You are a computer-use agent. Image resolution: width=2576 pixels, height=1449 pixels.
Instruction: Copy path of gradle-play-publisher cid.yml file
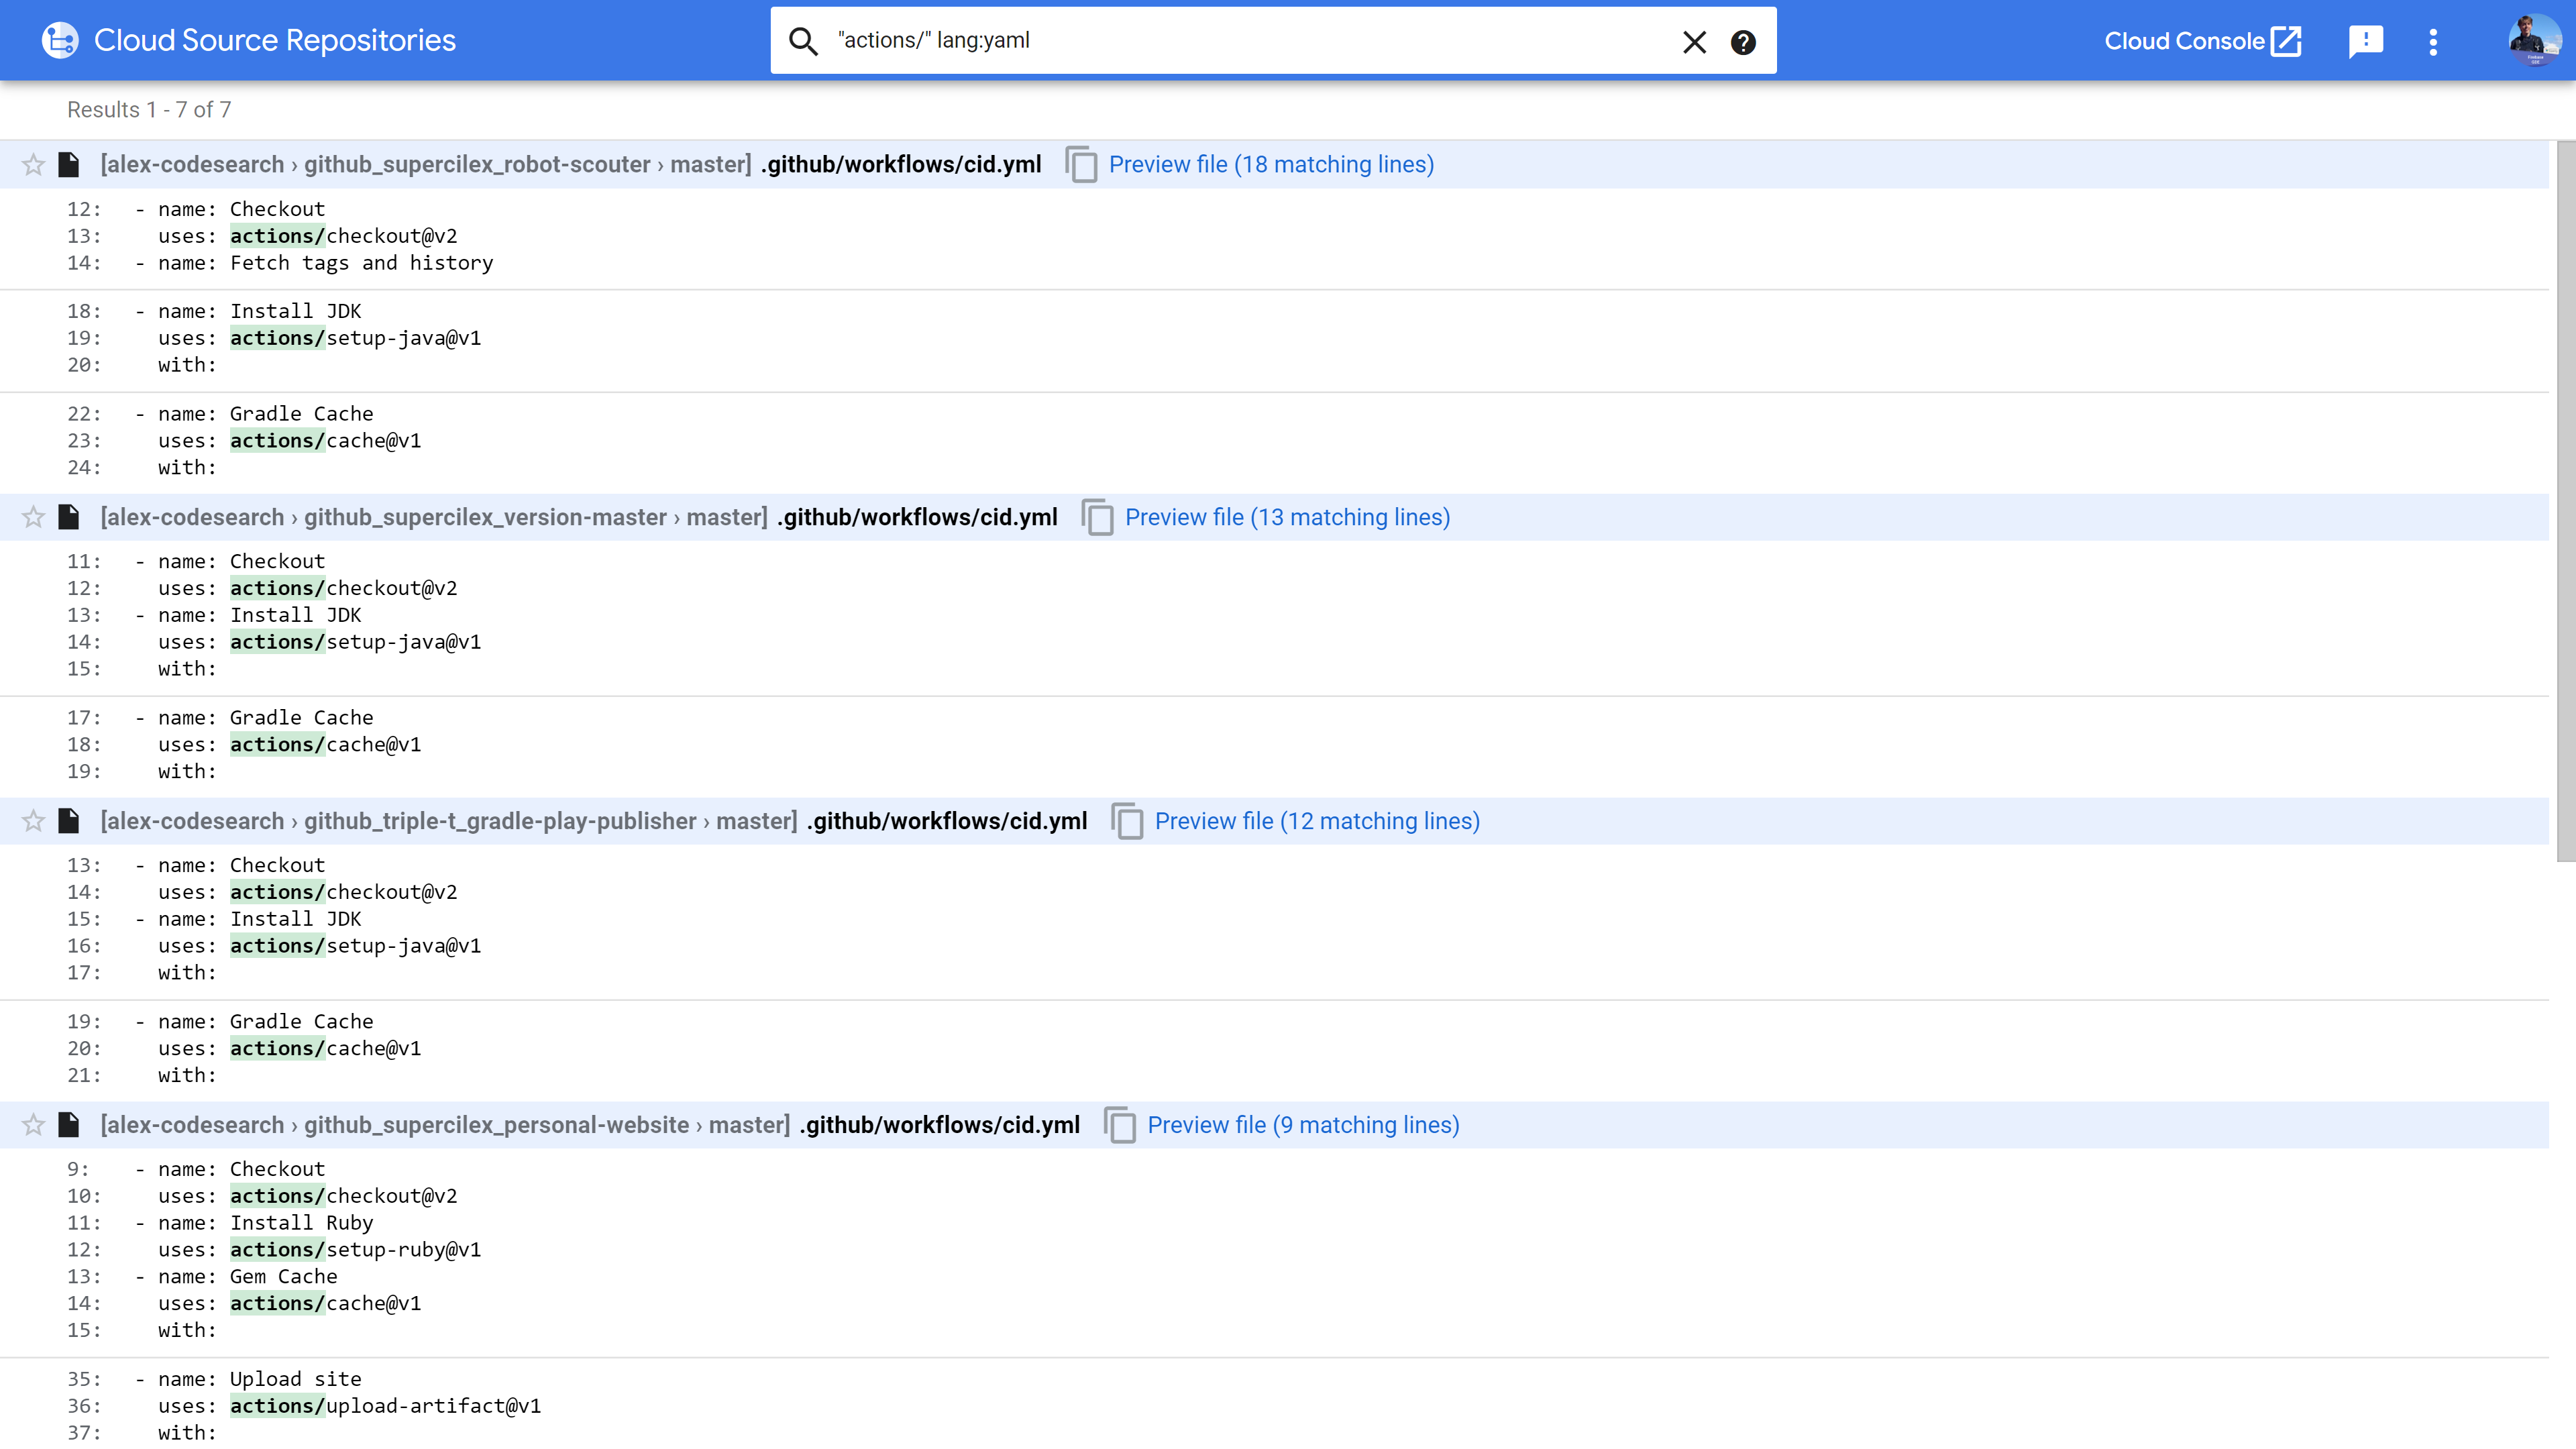[1127, 822]
